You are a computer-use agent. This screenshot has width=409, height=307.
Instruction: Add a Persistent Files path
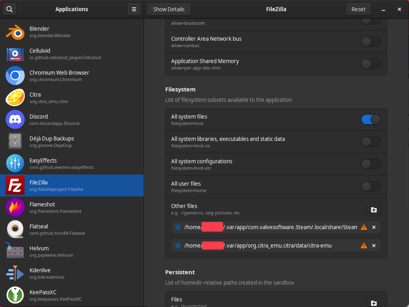point(373,302)
